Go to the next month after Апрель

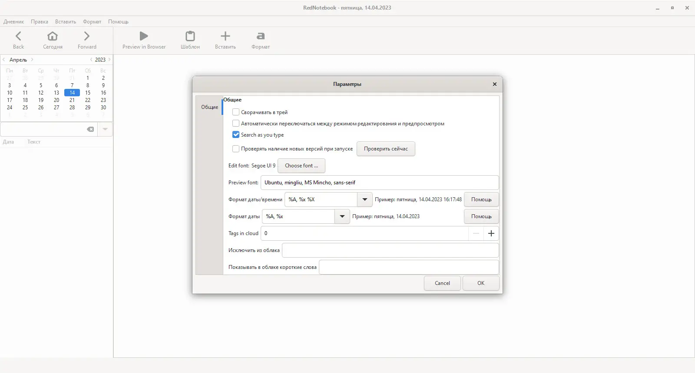tap(32, 59)
